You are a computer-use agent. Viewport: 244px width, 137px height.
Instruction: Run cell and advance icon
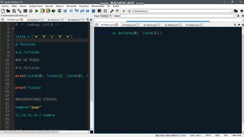tap(48, 11)
